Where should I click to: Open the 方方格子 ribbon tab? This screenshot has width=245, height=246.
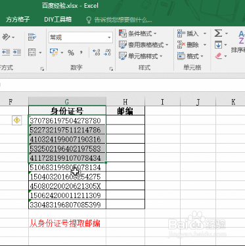(x=18, y=19)
